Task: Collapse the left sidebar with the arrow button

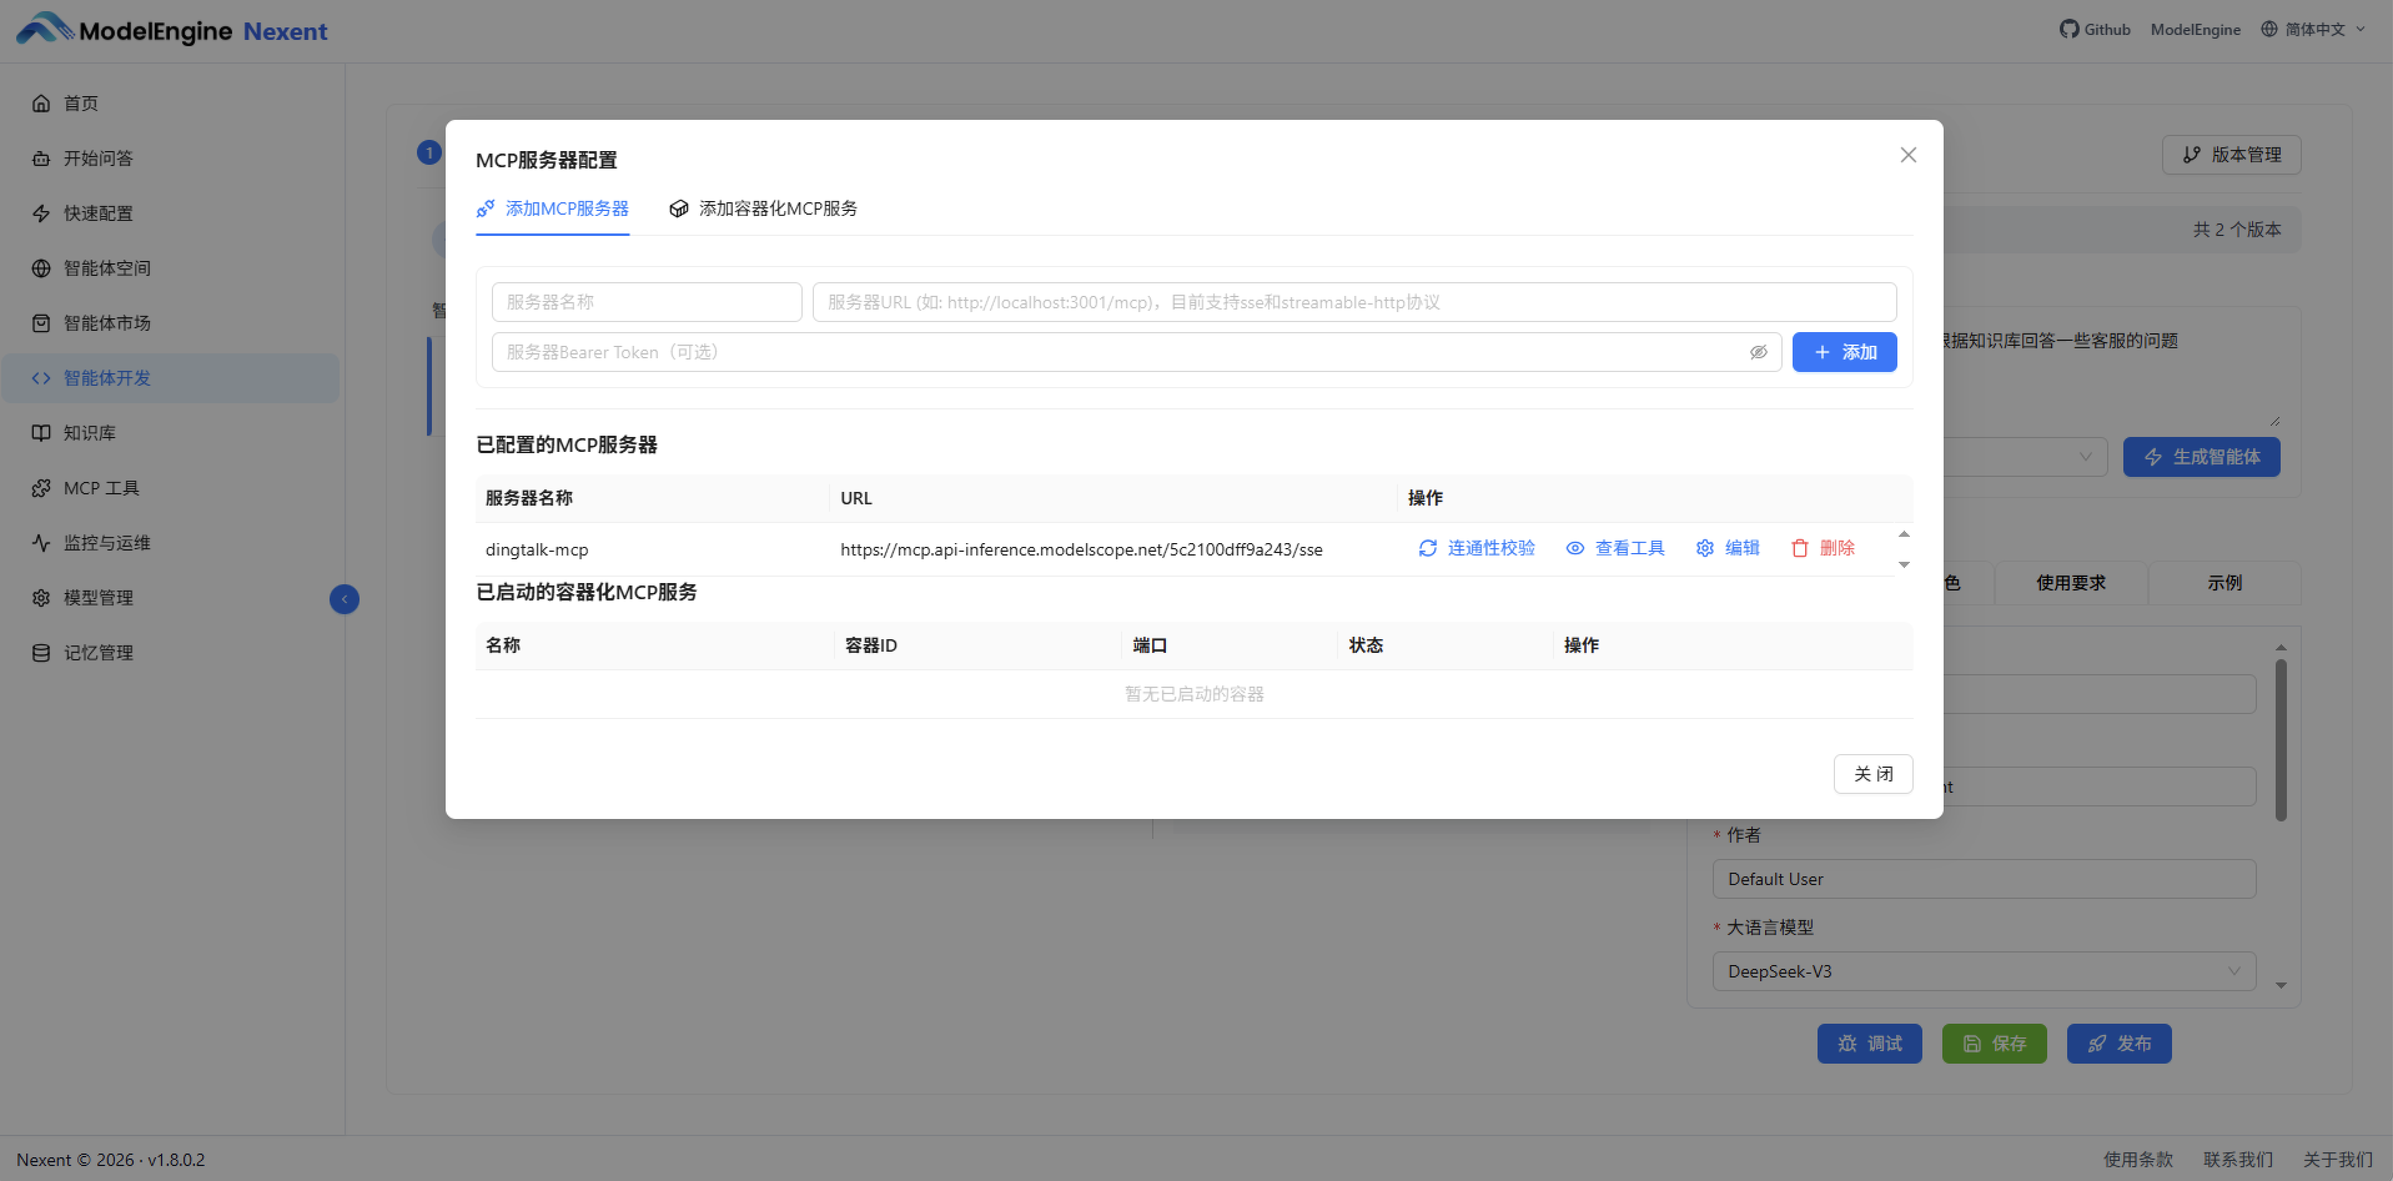Action: [x=344, y=599]
